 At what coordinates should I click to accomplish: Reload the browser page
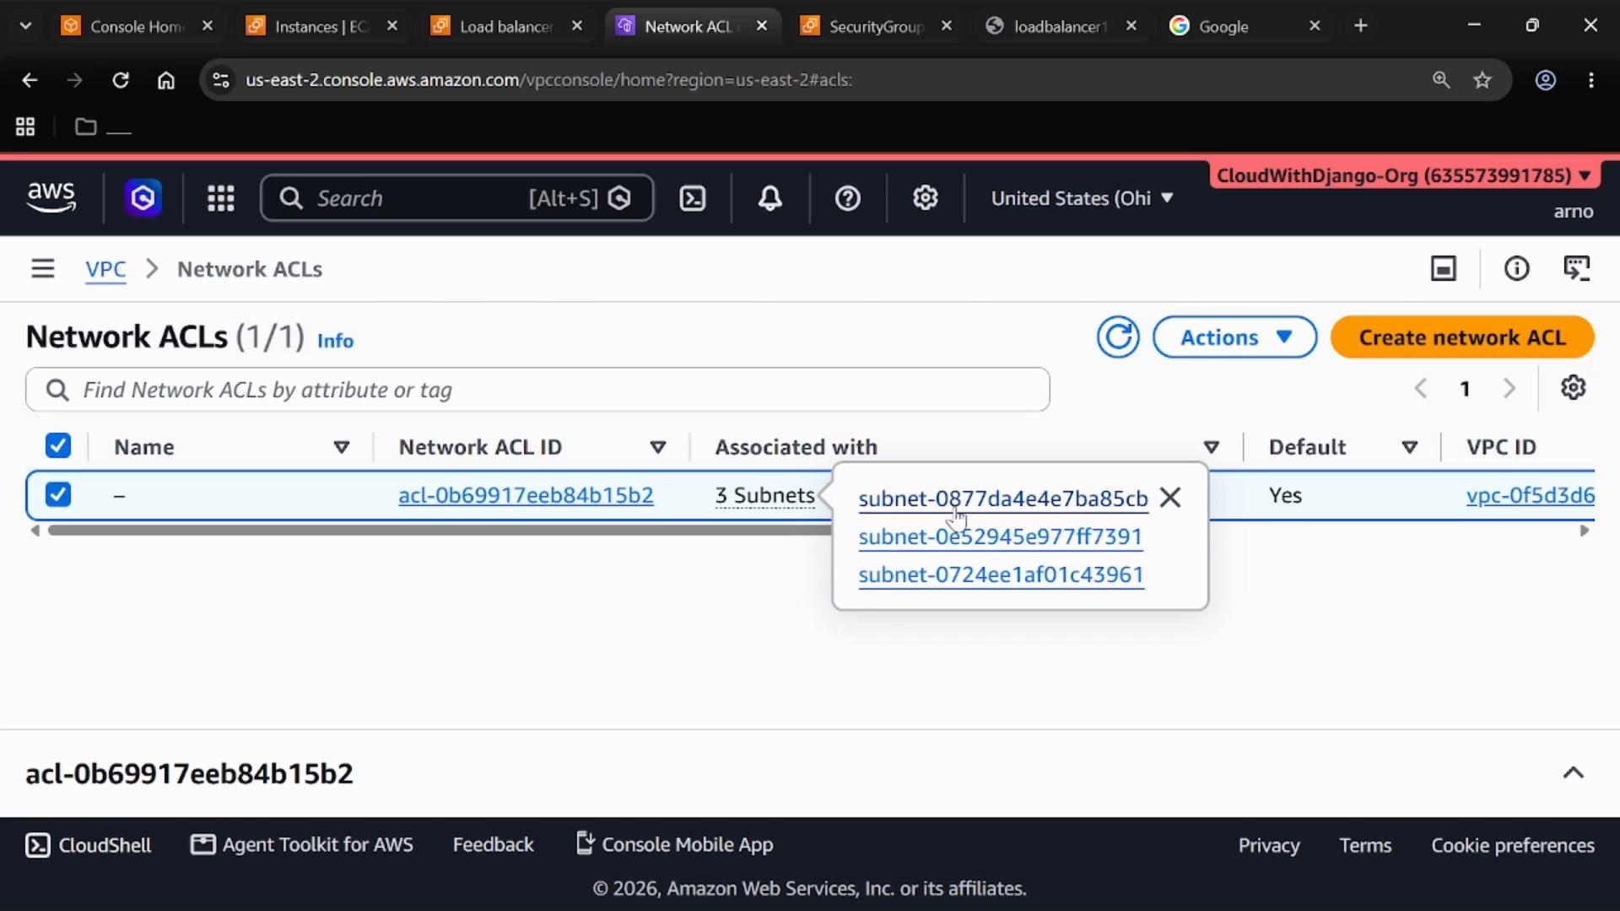point(121,80)
